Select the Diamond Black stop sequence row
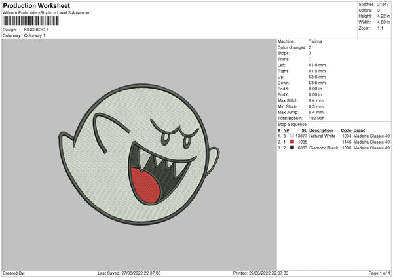The image size is (393, 278). click(x=334, y=148)
